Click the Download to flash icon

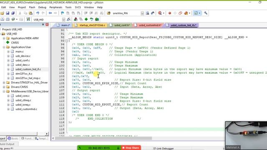click(28, 19)
